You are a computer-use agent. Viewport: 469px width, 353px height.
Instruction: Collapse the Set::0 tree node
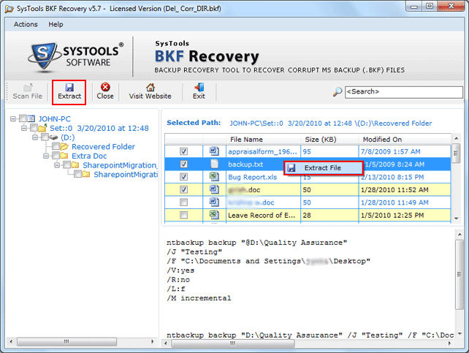pos(24,128)
